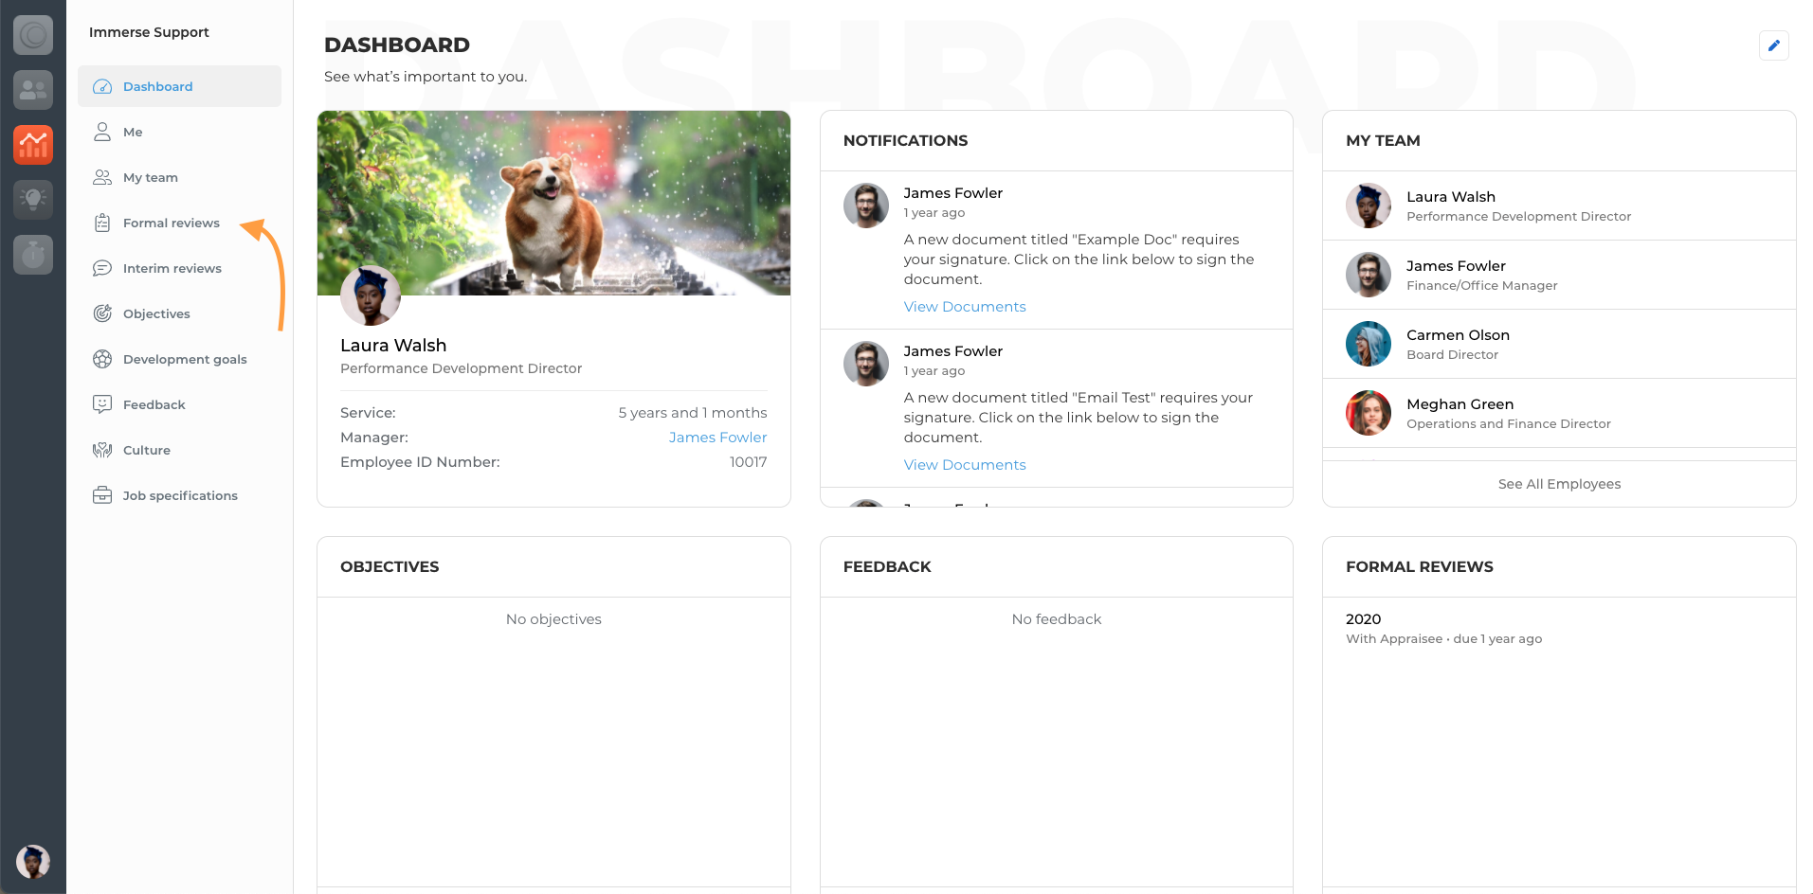Image resolution: width=1813 pixels, height=894 pixels.
Task: Click the Feedback smiley message icon
Action: (102, 404)
